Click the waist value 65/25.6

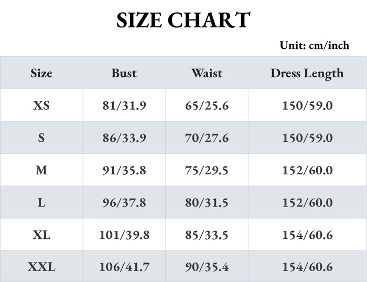(207, 106)
